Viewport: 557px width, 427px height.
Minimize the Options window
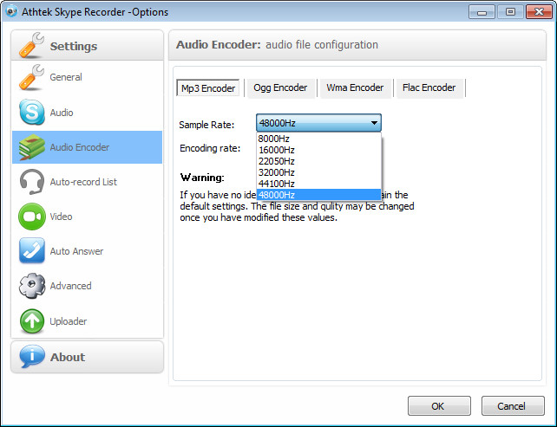pyautogui.click(x=482, y=12)
